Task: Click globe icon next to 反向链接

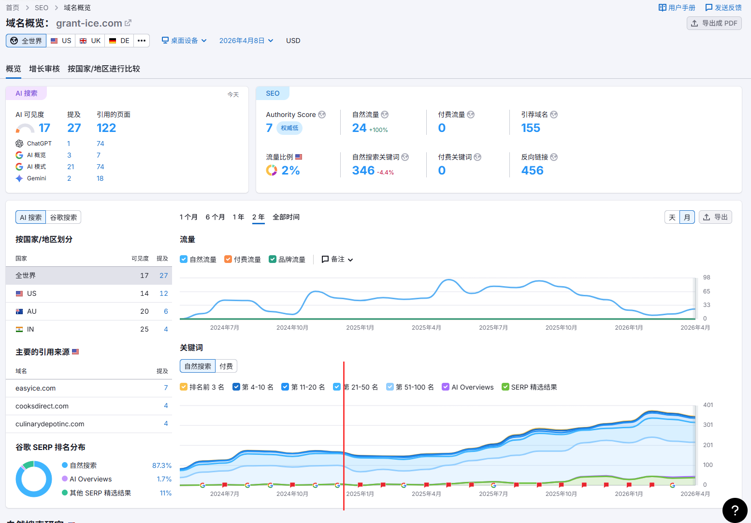Action: 554,157
